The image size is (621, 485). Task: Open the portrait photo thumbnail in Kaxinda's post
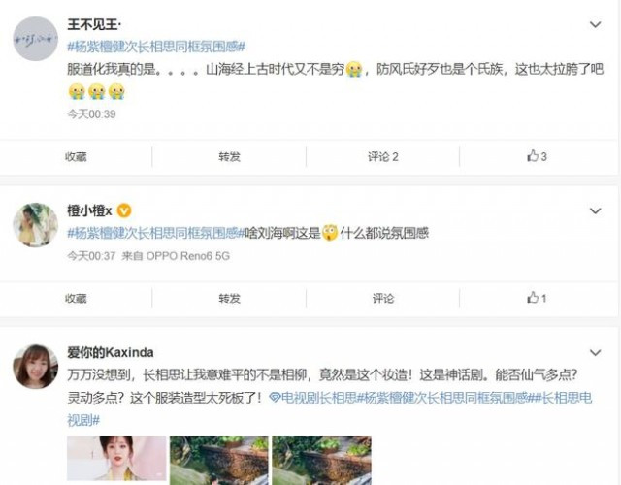tap(116, 459)
